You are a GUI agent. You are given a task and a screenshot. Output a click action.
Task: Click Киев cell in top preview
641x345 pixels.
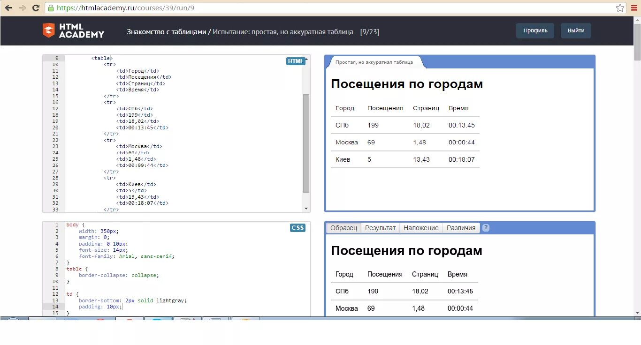coord(343,159)
